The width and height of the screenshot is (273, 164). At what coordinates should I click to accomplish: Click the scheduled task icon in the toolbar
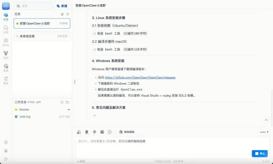point(102,132)
